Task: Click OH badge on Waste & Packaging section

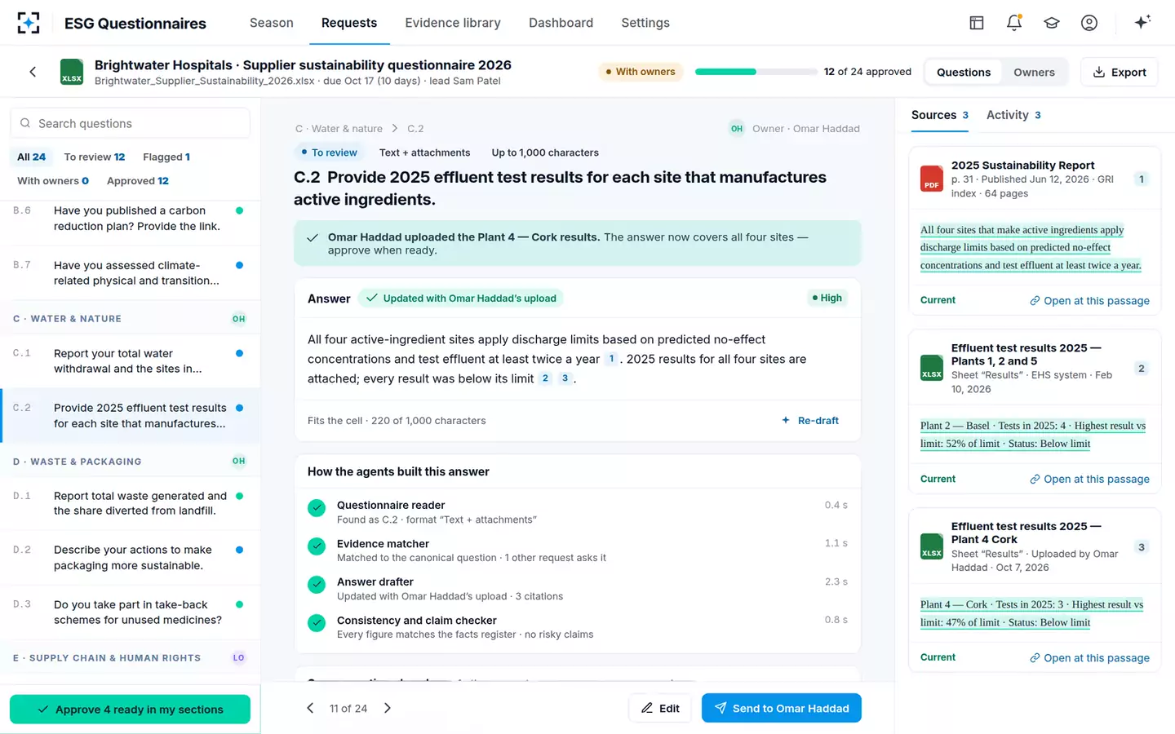Action: (x=238, y=461)
